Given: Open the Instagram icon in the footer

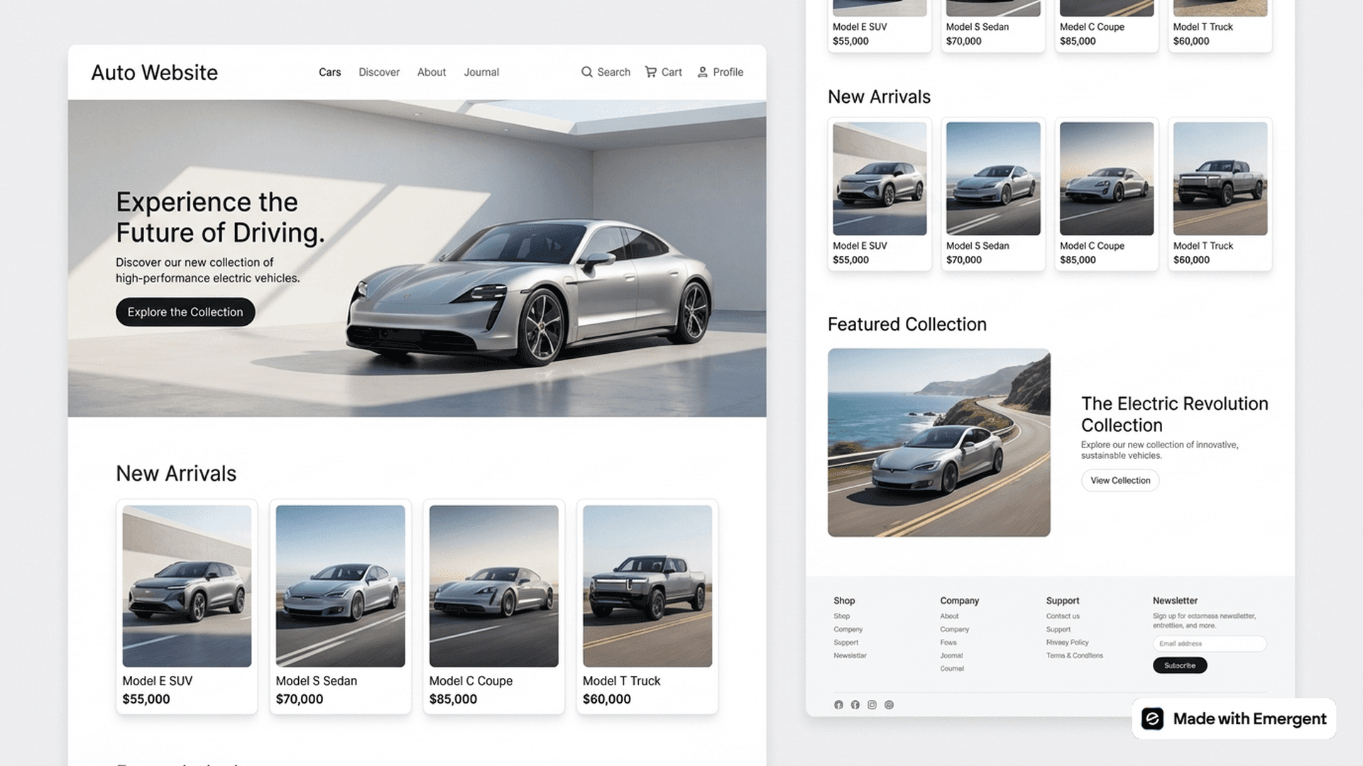Looking at the screenshot, I should (872, 704).
